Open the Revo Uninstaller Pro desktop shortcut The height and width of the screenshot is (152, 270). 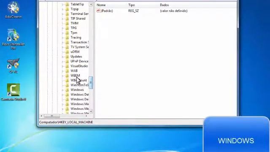13,39
